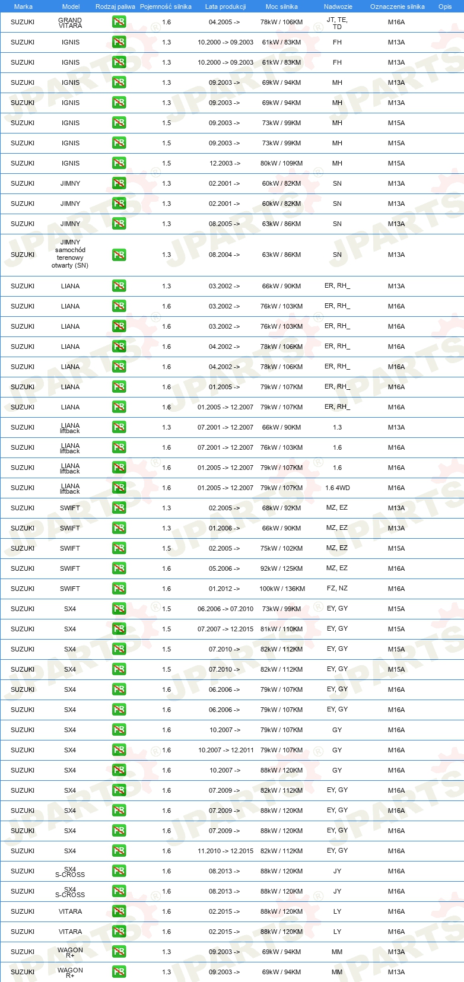Viewport: 464px width, 982px height.
Task: Click fuel icon for SWIFT 66kW / 90KM row
Action: click(x=119, y=528)
